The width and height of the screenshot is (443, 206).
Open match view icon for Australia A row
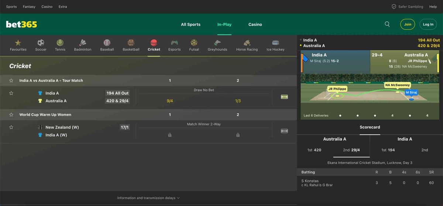click(x=284, y=97)
